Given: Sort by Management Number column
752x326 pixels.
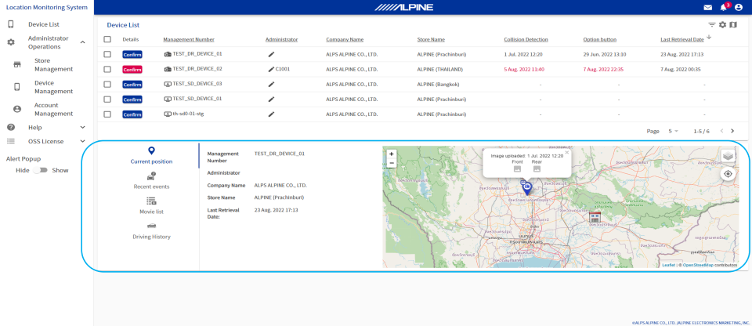Looking at the screenshot, I should 189,39.
